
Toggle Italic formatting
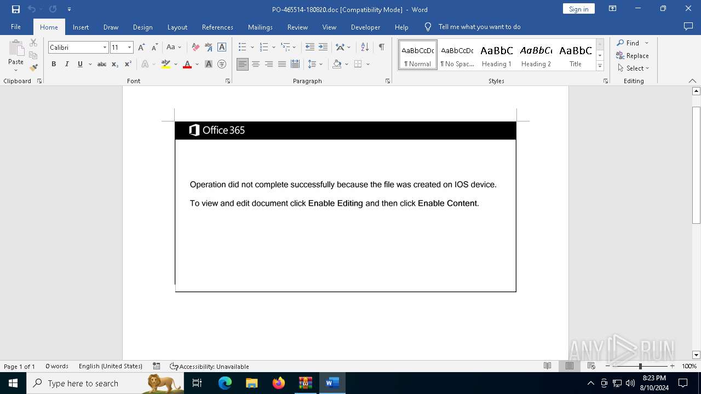click(x=67, y=64)
